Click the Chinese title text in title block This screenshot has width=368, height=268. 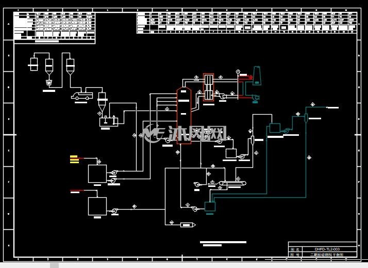(327, 255)
